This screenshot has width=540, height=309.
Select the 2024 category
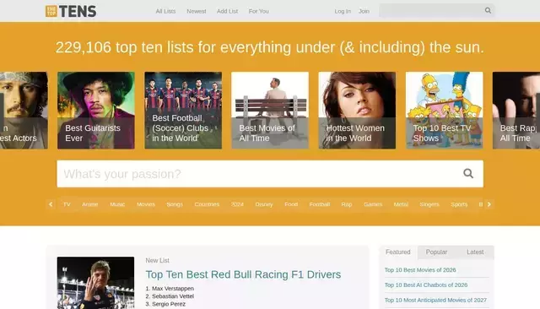(237, 204)
